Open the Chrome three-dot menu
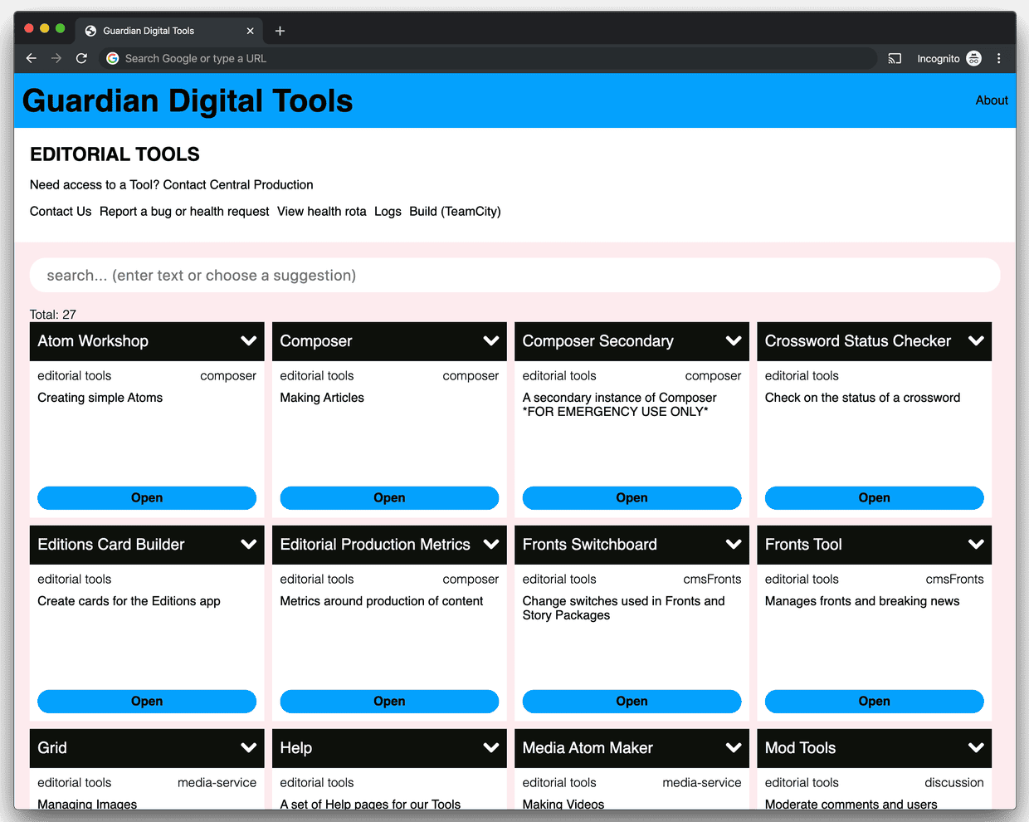The width and height of the screenshot is (1029, 822). [x=998, y=58]
